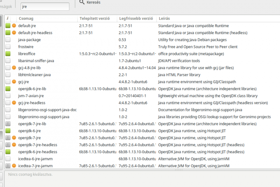The height and width of the screenshot is (187, 280).
Task: Select the frostwire package name
Action: 26,47
